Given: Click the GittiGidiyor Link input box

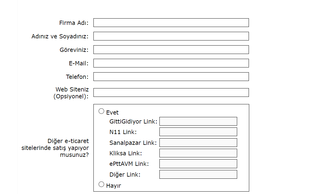Looking at the screenshot, I should click(198, 121).
